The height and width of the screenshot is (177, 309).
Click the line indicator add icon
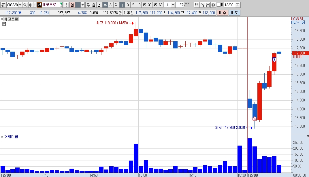[202, 5]
